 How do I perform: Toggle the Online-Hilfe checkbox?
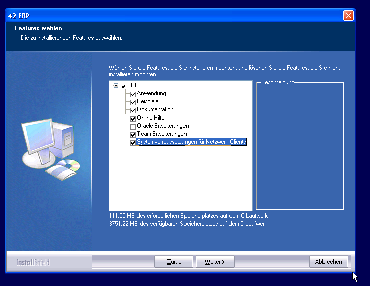pyautogui.click(x=133, y=119)
